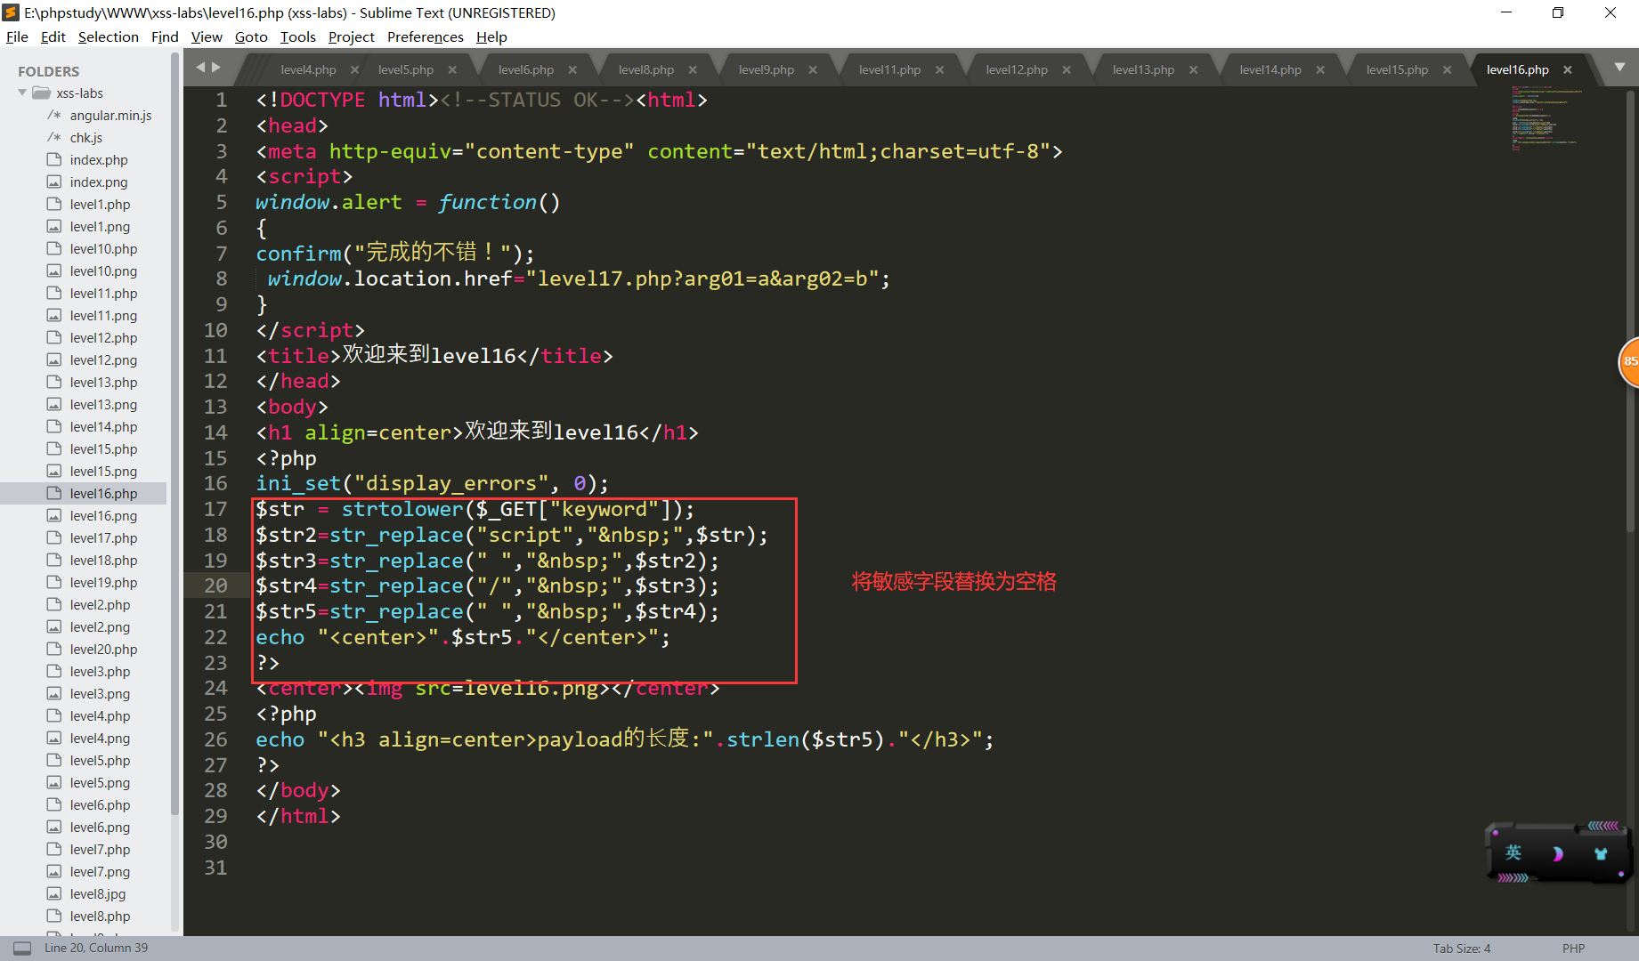Close the level4.php tab
This screenshot has width=1639, height=961.
pyautogui.click(x=354, y=69)
